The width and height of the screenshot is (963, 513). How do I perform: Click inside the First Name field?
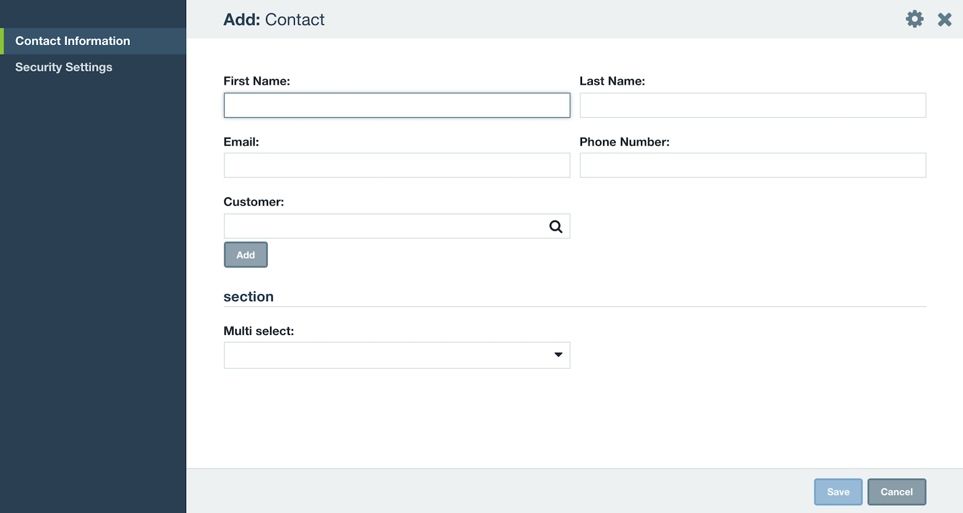pyautogui.click(x=397, y=105)
